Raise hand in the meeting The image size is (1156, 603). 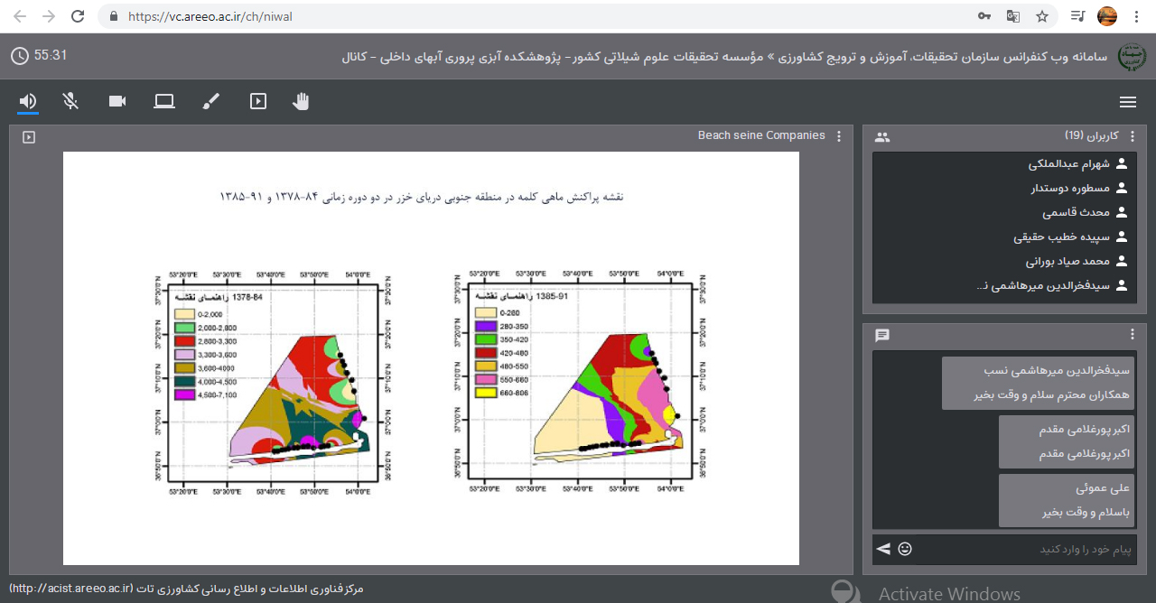(x=301, y=101)
